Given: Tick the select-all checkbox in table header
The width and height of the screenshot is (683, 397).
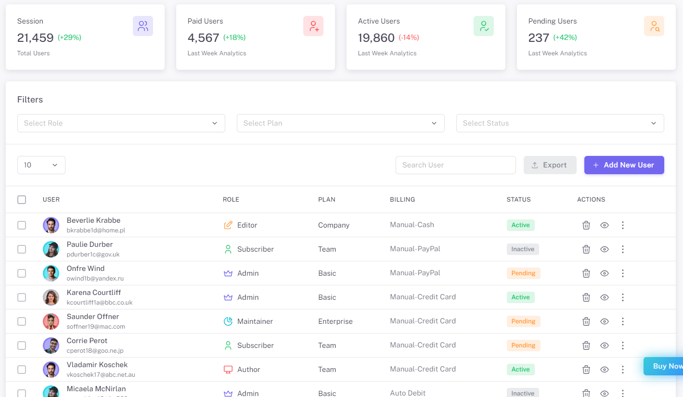Looking at the screenshot, I should [22, 200].
